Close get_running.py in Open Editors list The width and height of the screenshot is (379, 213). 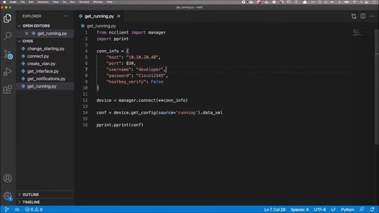point(27,33)
